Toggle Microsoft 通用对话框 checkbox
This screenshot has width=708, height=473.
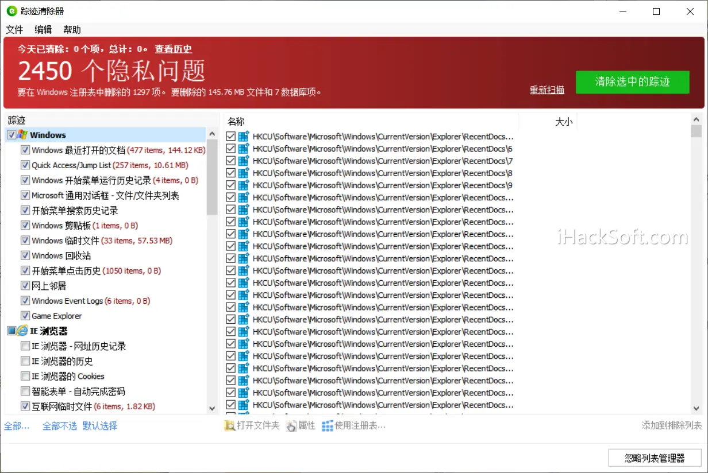pyautogui.click(x=25, y=195)
